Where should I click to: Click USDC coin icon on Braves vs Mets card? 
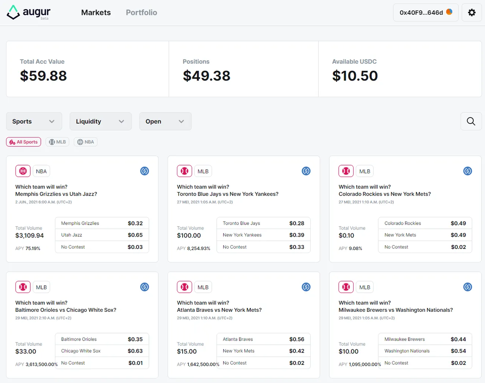[306, 287]
